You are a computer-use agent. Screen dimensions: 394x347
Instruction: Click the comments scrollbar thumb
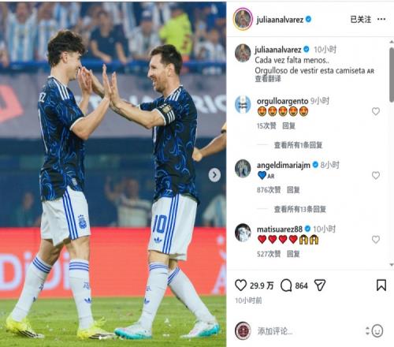click(x=392, y=75)
